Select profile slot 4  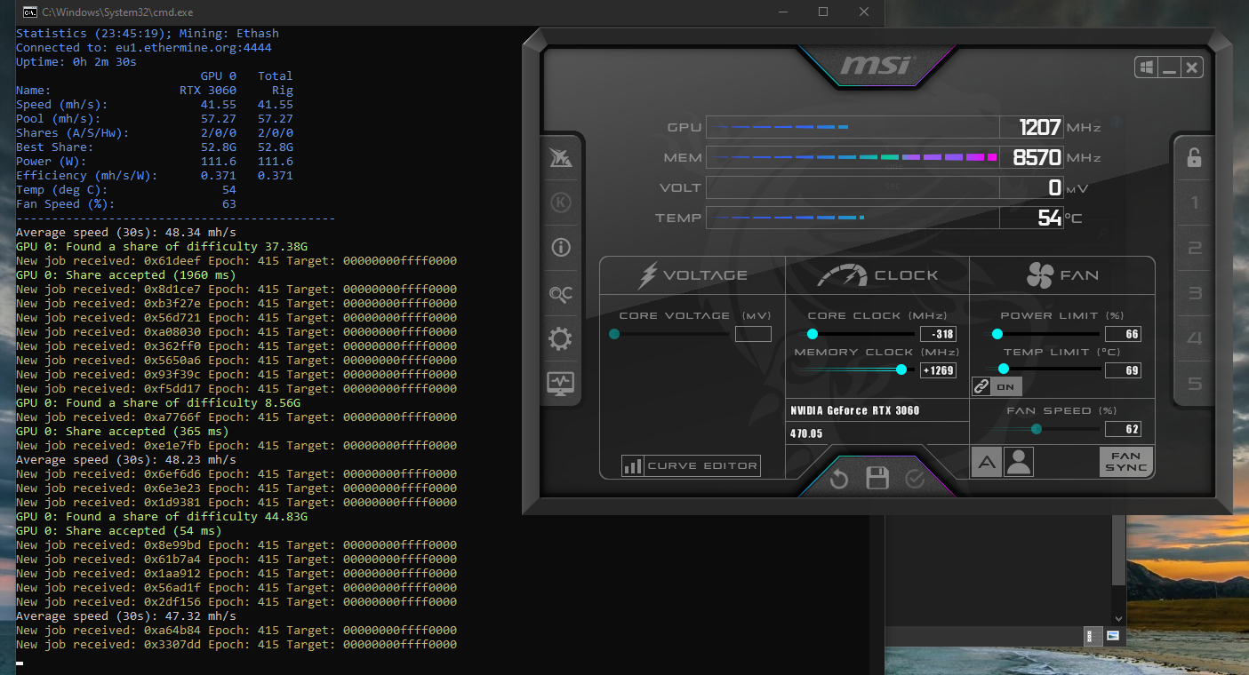(1194, 338)
